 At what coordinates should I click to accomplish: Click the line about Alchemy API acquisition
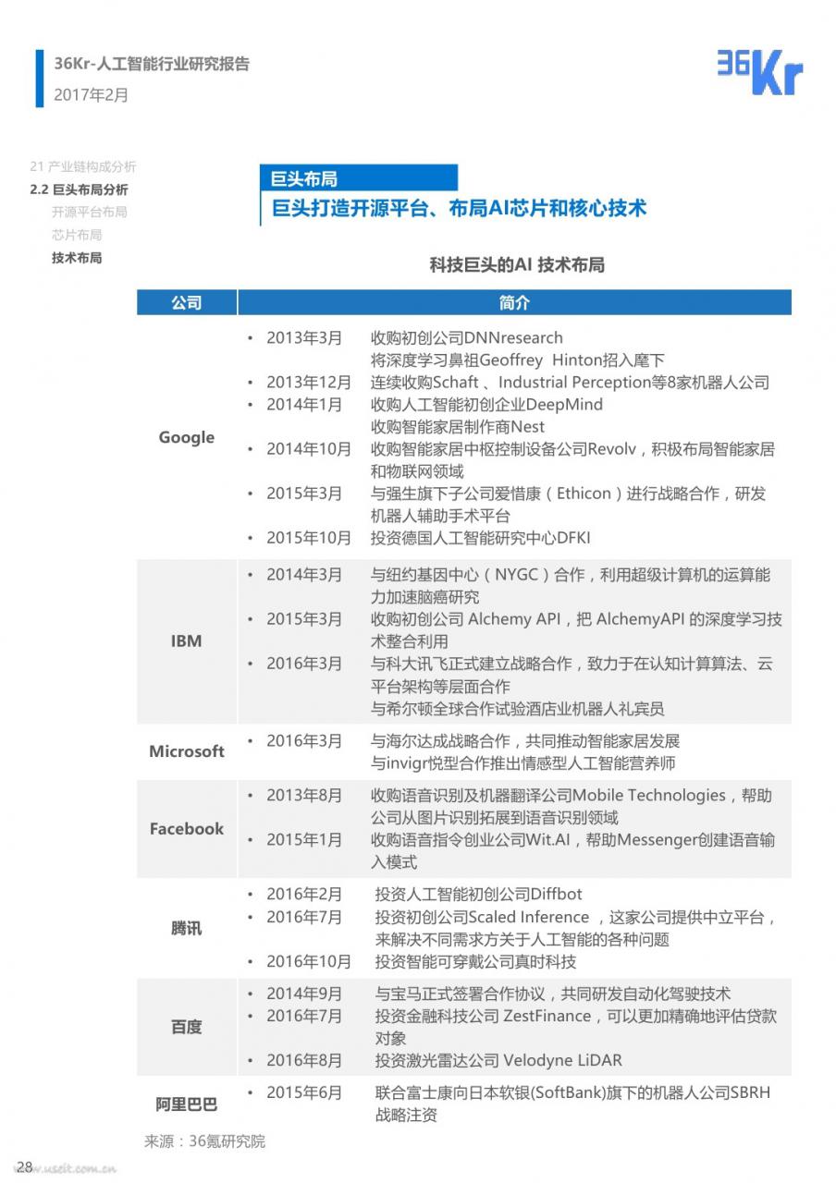576,618
